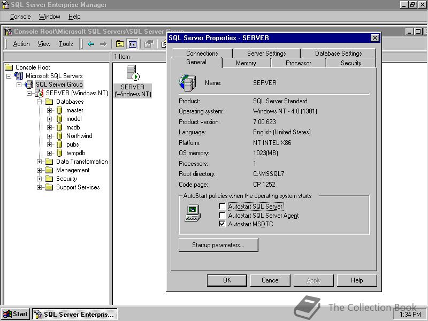Click the tempdb database cylinder icon
The height and width of the screenshot is (321, 428).
click(59, 153)
